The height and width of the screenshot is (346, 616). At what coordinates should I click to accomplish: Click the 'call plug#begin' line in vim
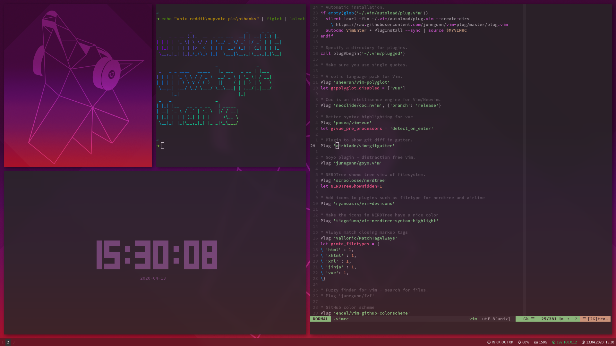coord(363,53)
